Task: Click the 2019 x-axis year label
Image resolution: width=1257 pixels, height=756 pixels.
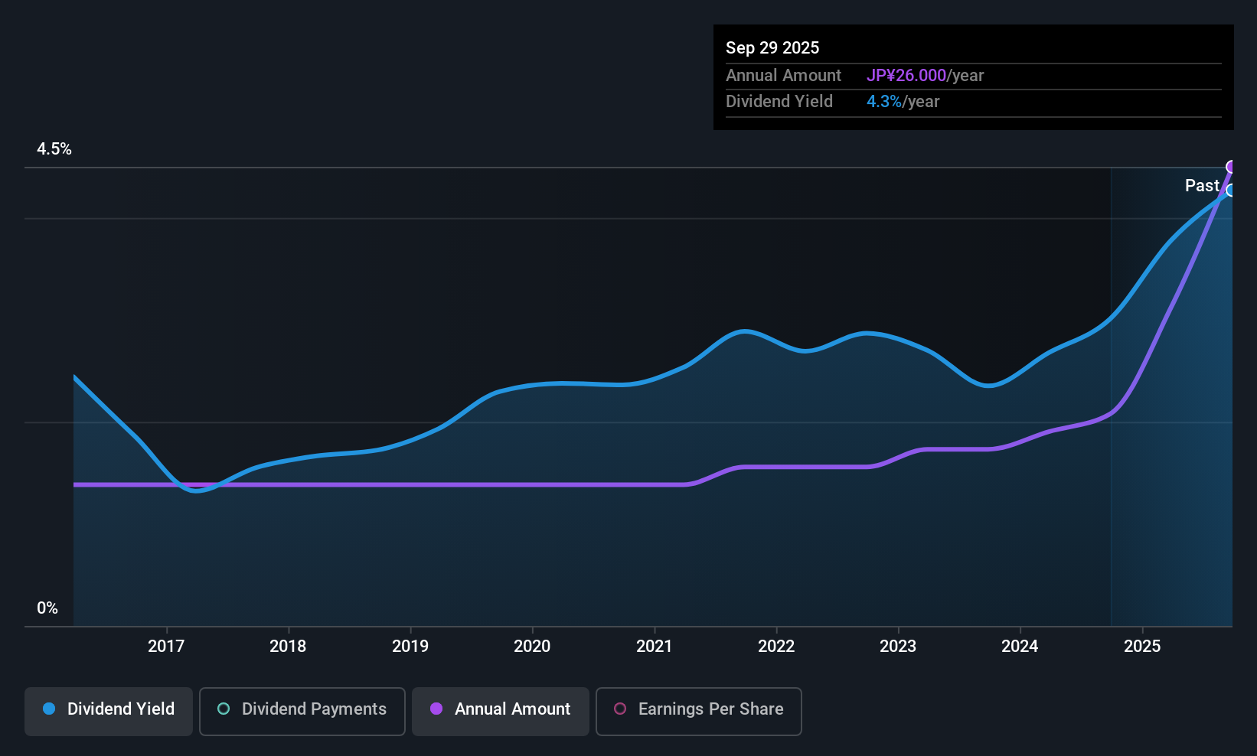Action: point(410,647)
